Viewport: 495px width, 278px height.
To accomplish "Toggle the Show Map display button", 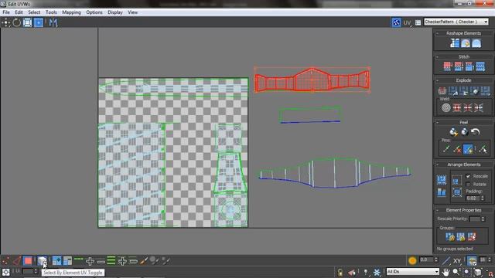I will (396, 22).
